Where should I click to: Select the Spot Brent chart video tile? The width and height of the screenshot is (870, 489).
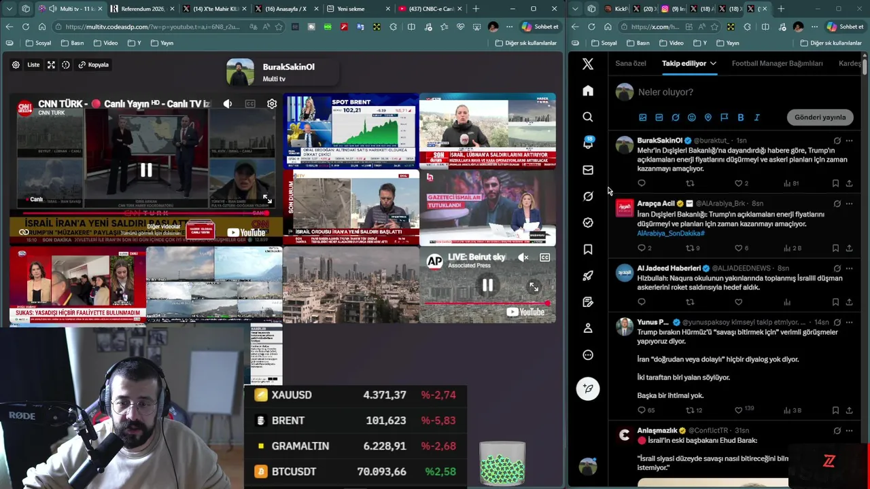coord(351,132)
